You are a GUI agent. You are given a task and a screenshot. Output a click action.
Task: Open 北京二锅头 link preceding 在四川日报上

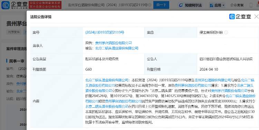107,106
